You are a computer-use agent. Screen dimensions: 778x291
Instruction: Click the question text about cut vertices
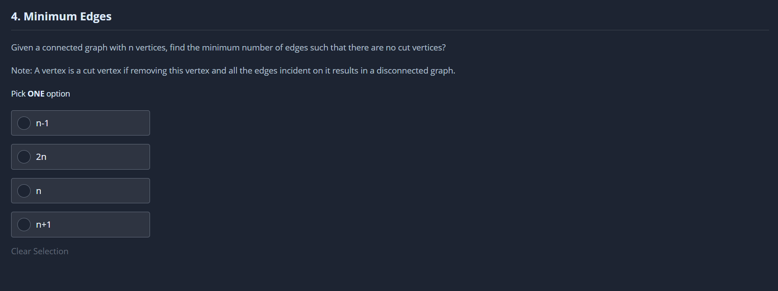pos(228,47)
